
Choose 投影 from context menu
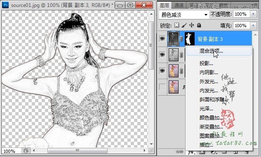click(x=206, y=63)
